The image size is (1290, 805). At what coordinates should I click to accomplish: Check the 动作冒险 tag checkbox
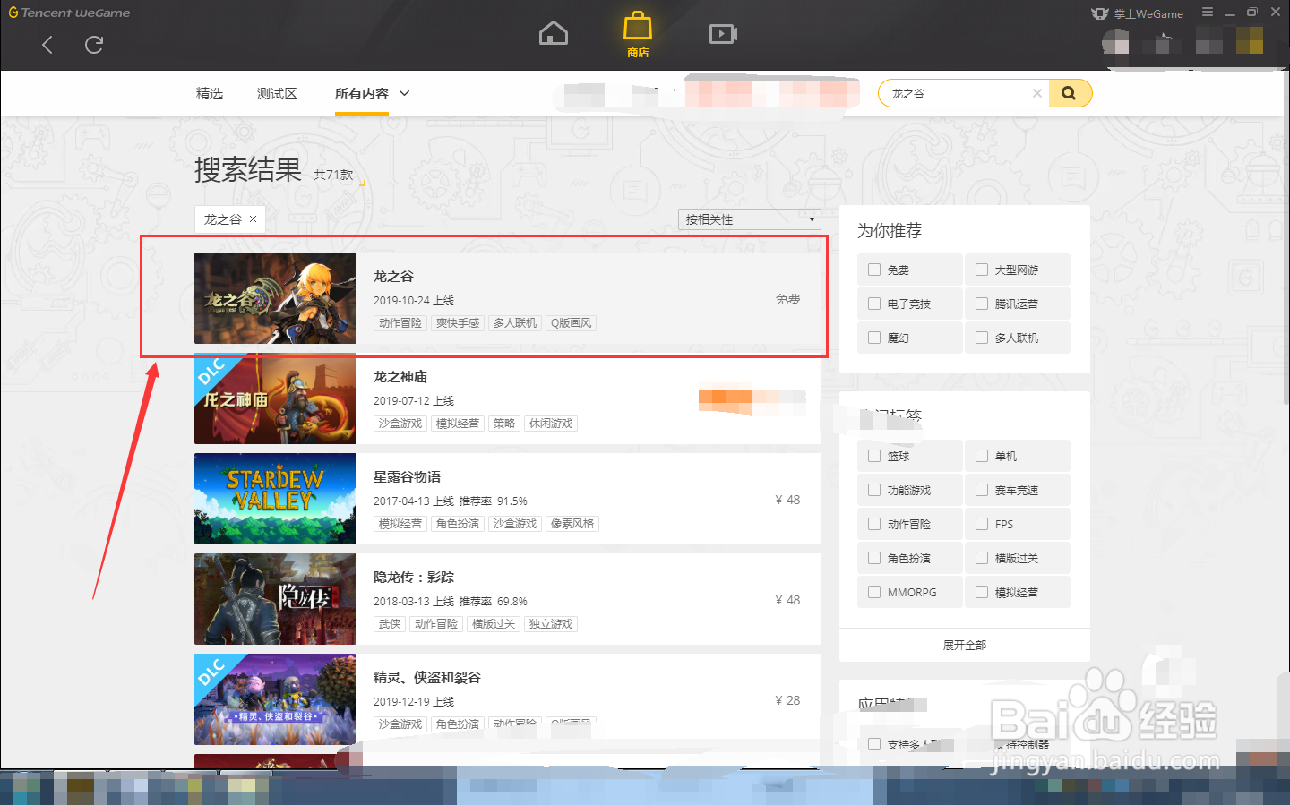click(874, 524)
